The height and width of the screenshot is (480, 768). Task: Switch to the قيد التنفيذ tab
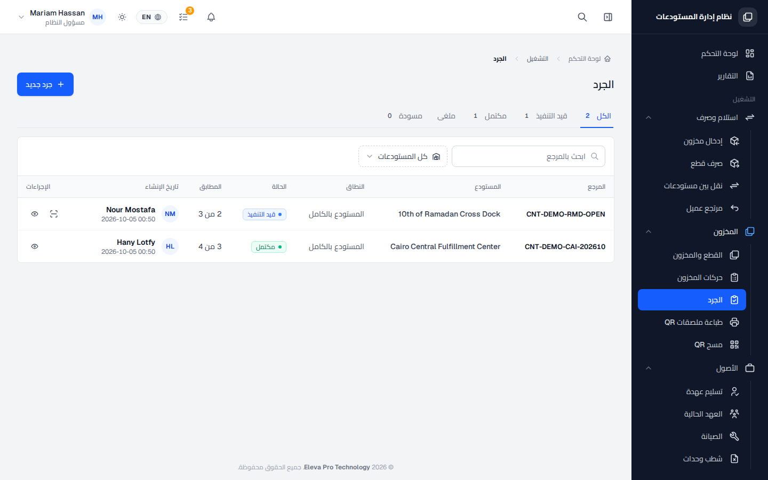546,116
